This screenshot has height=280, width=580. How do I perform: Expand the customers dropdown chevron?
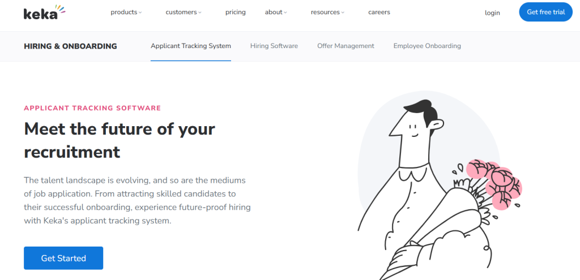[x=200, y=12]
